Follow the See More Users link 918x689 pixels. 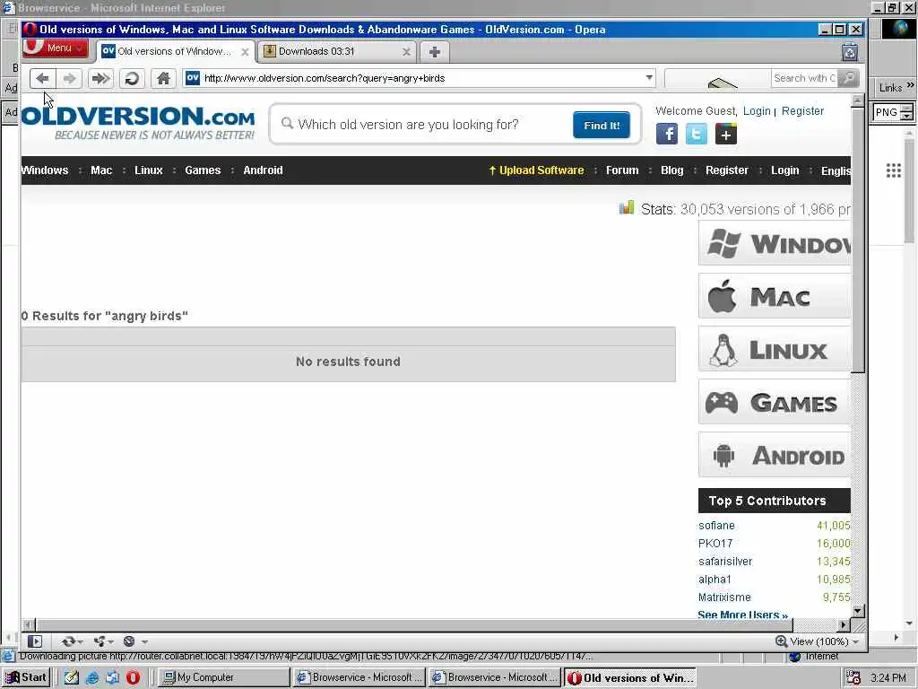click(x=742, y=614)
